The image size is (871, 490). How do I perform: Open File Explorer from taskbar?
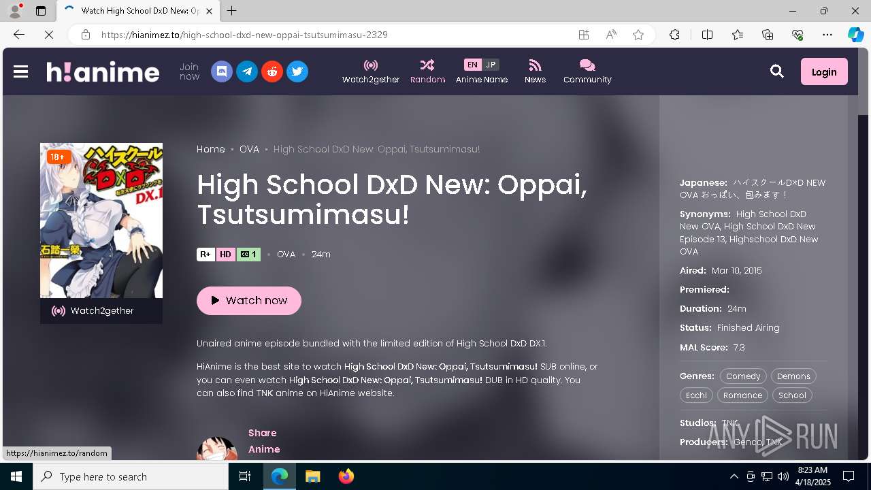[312, 476]
